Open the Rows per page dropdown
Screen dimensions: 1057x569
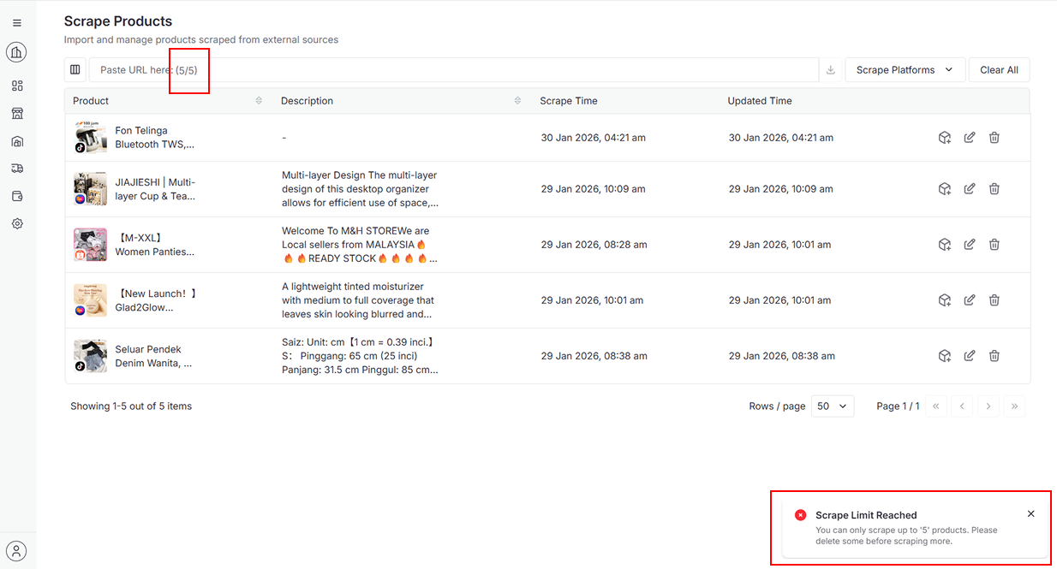tap(832, 406)
